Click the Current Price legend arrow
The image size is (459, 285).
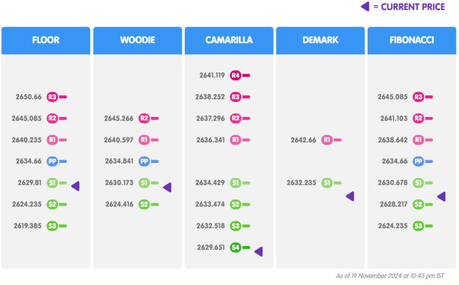pos(365,7)
